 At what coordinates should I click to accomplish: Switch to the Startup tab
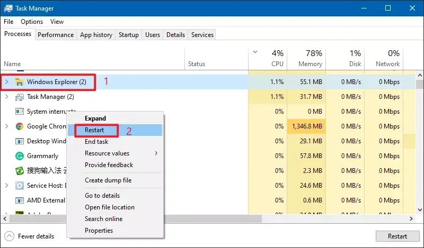point(128,35)
